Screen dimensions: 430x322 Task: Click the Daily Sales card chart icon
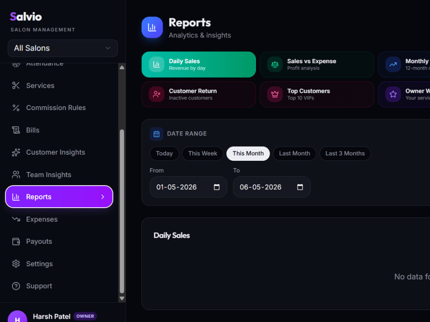click(x=157, y=64)
